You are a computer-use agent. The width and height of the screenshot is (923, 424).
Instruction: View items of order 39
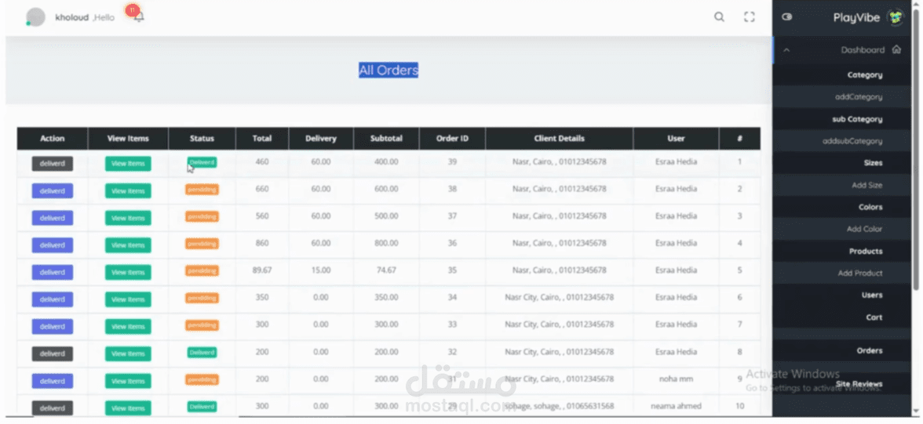point(128,164)
